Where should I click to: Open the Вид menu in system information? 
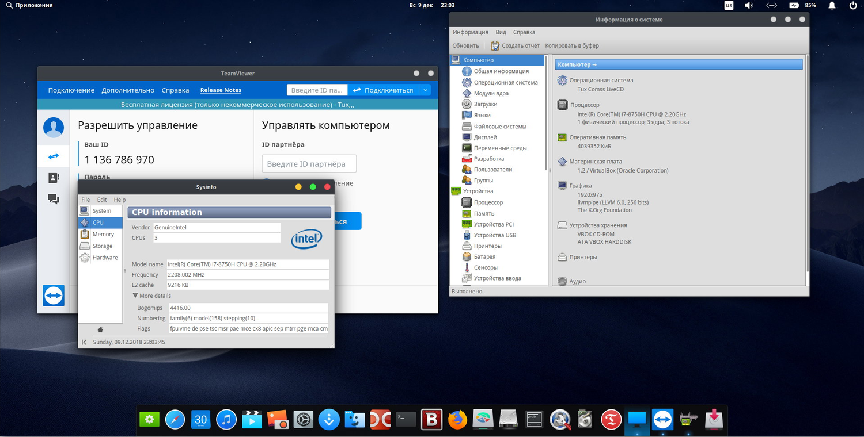pyautogui.click(x=501, y=32)
